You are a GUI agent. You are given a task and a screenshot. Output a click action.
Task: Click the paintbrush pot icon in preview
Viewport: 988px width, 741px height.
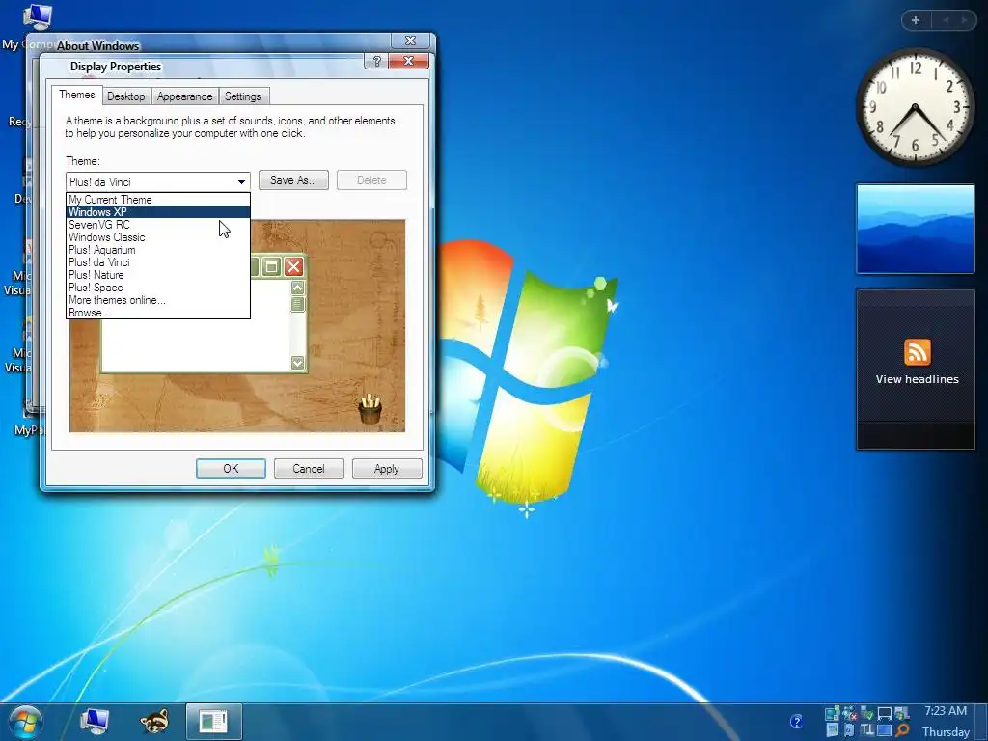pos(370,408)
